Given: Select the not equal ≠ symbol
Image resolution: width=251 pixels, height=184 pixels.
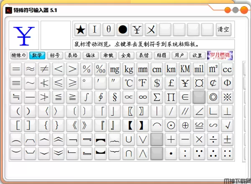Looking at the screenshot, I should (x=44, y=69).
